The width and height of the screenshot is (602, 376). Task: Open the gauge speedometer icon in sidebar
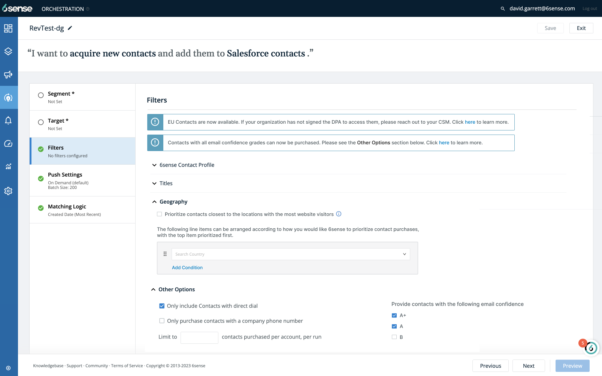pos(8,144)
